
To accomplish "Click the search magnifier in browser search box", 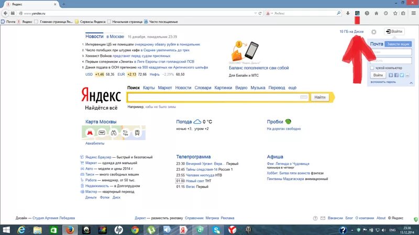I will click(x=338, y=13).
